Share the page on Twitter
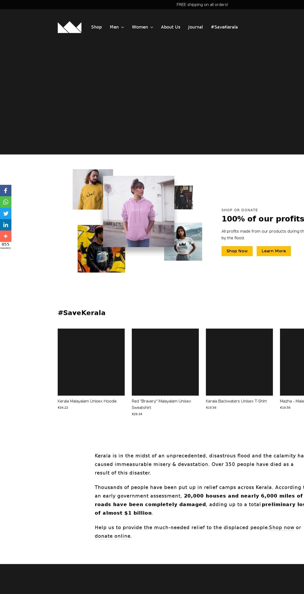The width and height of the screenshot is (304, 594). tap(6, 214)
